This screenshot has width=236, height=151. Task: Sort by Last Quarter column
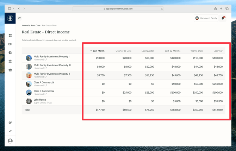148,51
